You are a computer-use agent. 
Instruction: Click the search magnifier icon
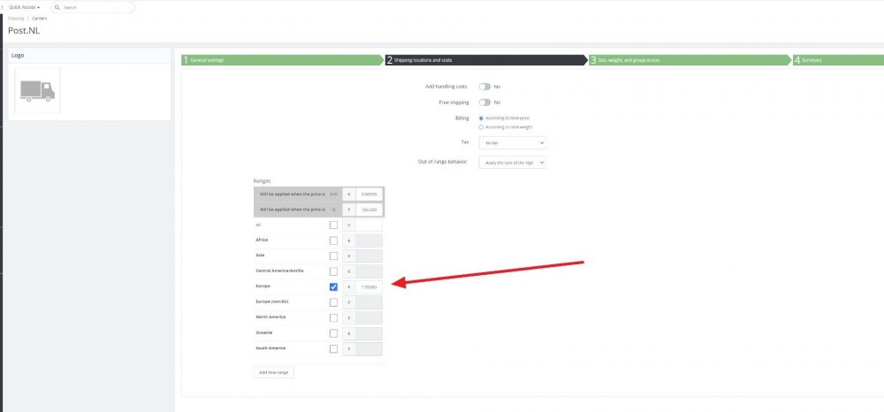(x=57, y=7)
